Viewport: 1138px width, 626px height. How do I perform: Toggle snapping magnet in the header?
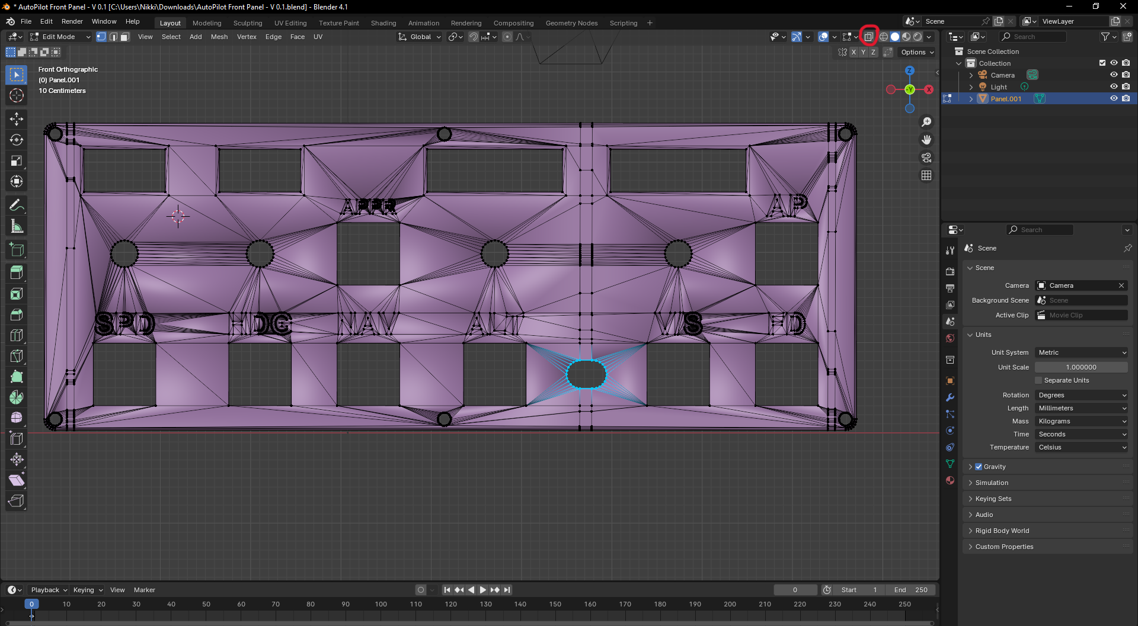pos(473,37)
